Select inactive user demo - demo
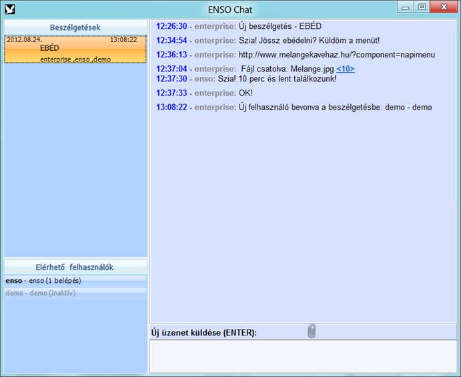The height and width of the screenshot is (377, 461). (x=75, y=293)
